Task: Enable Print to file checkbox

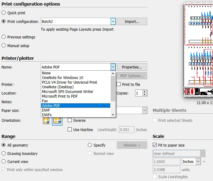Action: pyautogui.click(x=119, y=84)
